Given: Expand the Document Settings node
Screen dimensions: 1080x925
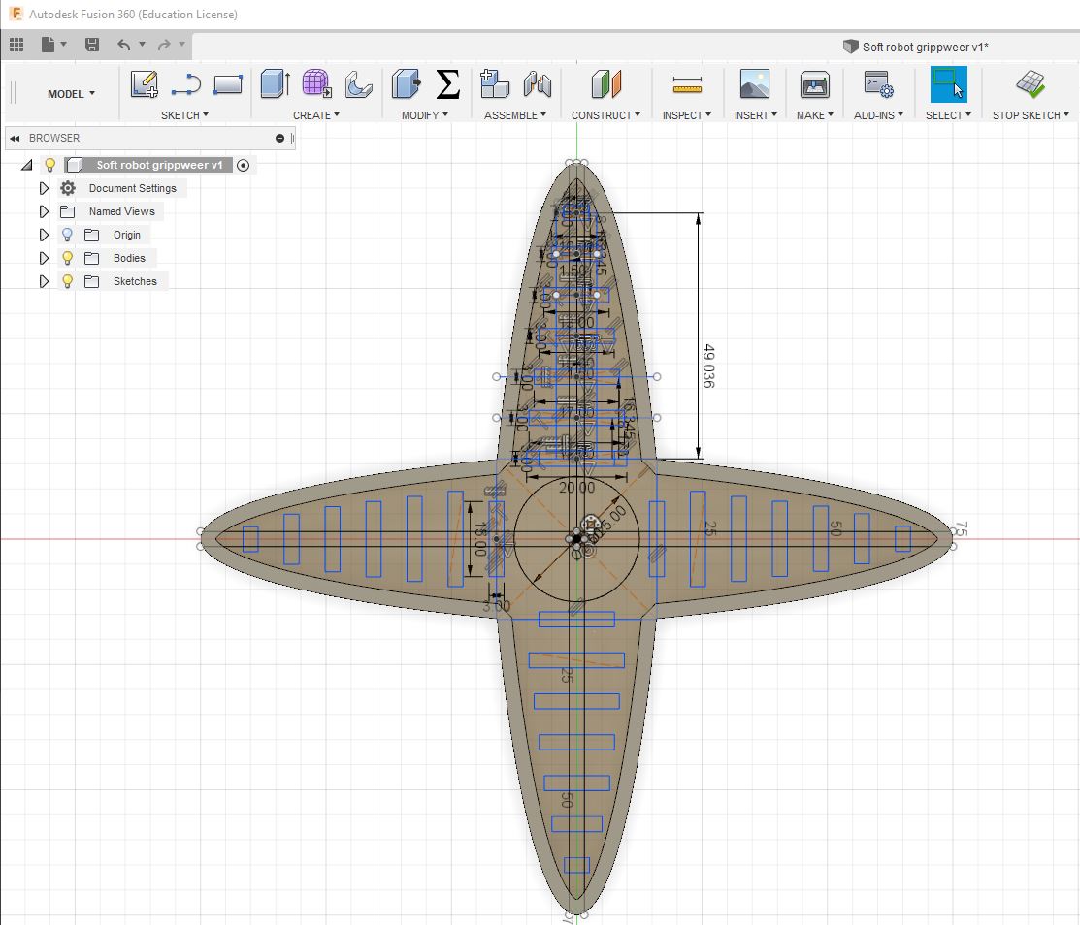Looking at the screenshot, I should (44, 188).
